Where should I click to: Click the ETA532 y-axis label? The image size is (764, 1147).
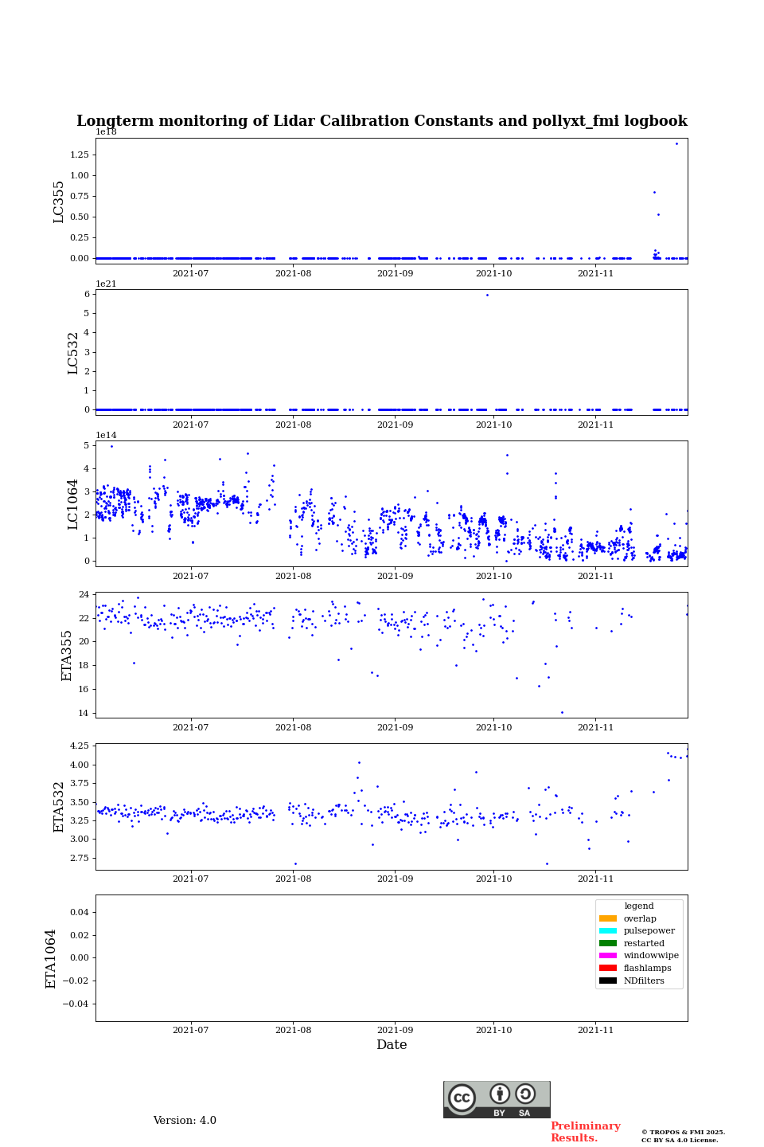tap(59, 806)
